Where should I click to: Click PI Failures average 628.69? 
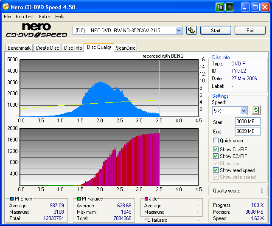click(x=124, y=206)
